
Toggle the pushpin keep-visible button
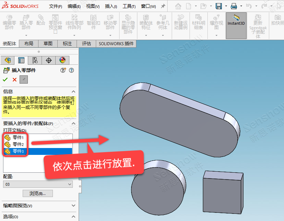coord(23,79)
